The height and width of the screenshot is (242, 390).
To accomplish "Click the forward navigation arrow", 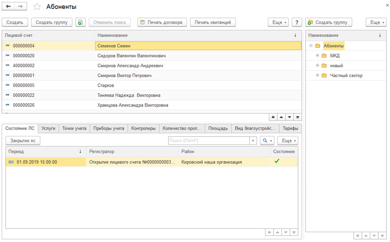I will [x=21, y=7].
